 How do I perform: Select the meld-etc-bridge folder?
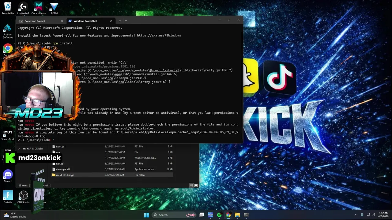pos(112,175)
